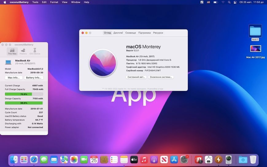
Task: Select Mac Air 2017.jpg file thumbnail
Action: pos(255,49)
